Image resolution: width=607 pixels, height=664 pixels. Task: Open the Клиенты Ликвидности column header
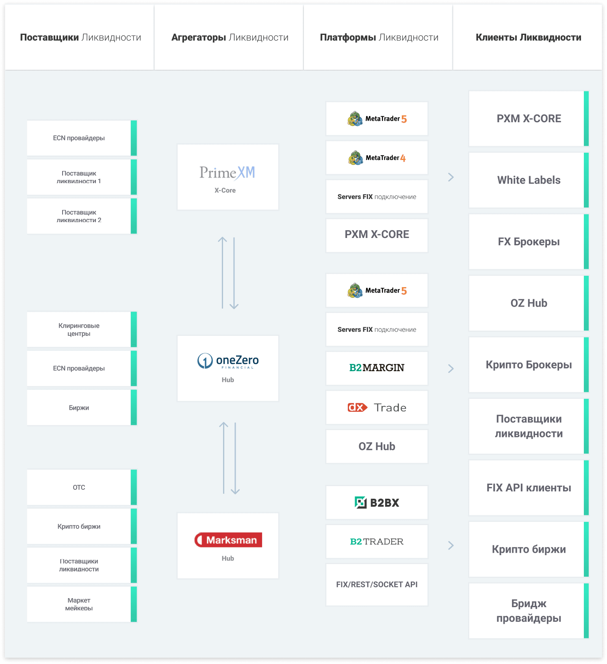coord(528,37)
